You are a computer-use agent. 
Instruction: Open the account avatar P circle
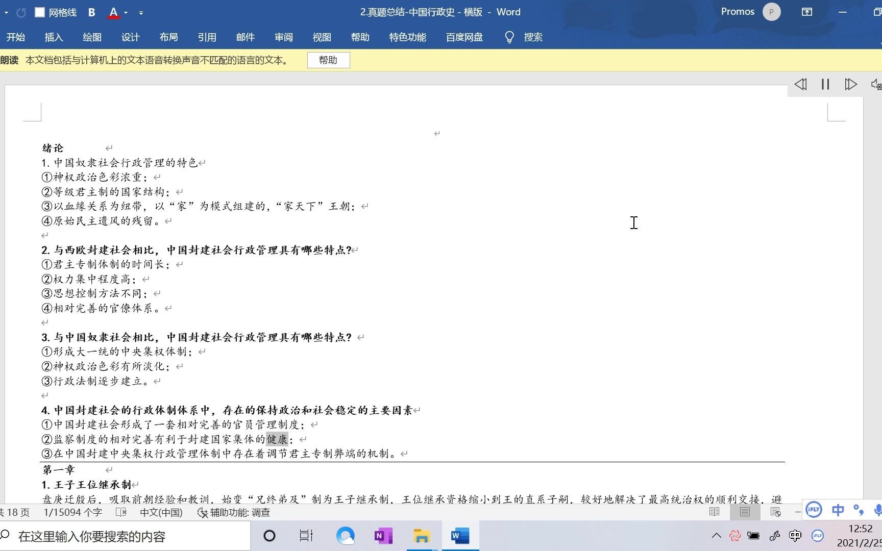click(771, 12)
